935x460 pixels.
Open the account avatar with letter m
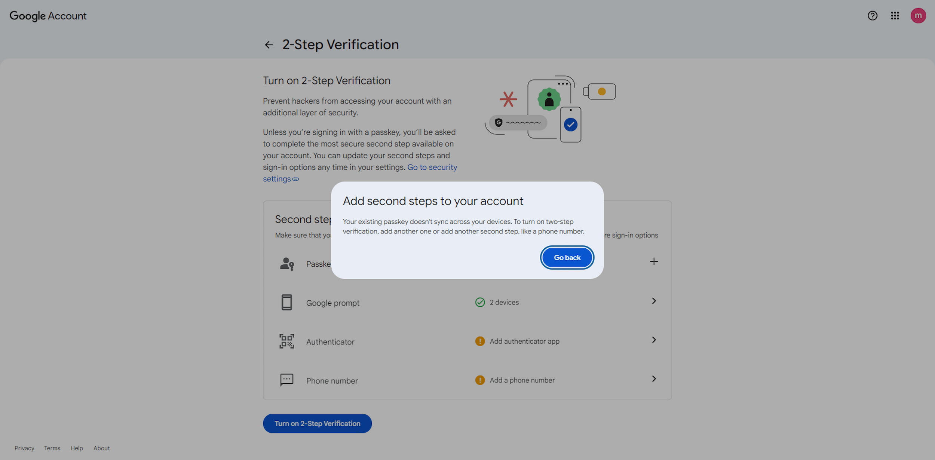(918, 16)
